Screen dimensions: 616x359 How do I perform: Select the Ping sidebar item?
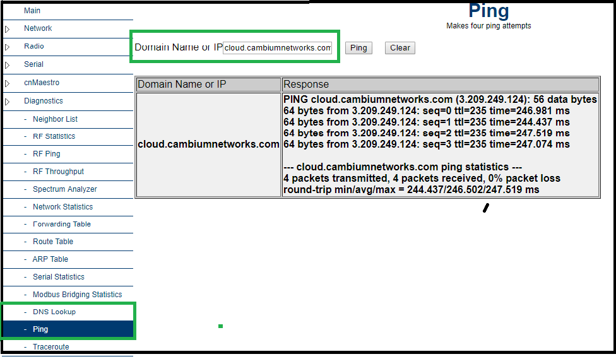point(68,329)
